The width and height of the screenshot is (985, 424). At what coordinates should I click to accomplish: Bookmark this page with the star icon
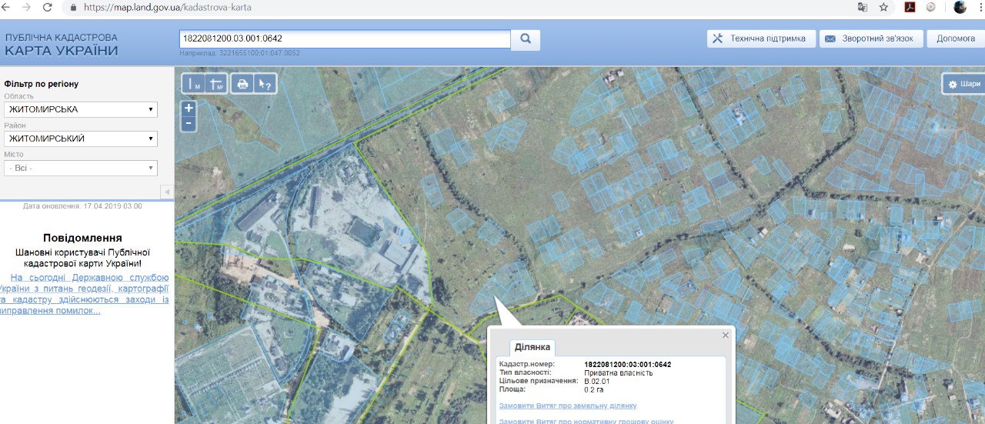click(x=883, y=7)
